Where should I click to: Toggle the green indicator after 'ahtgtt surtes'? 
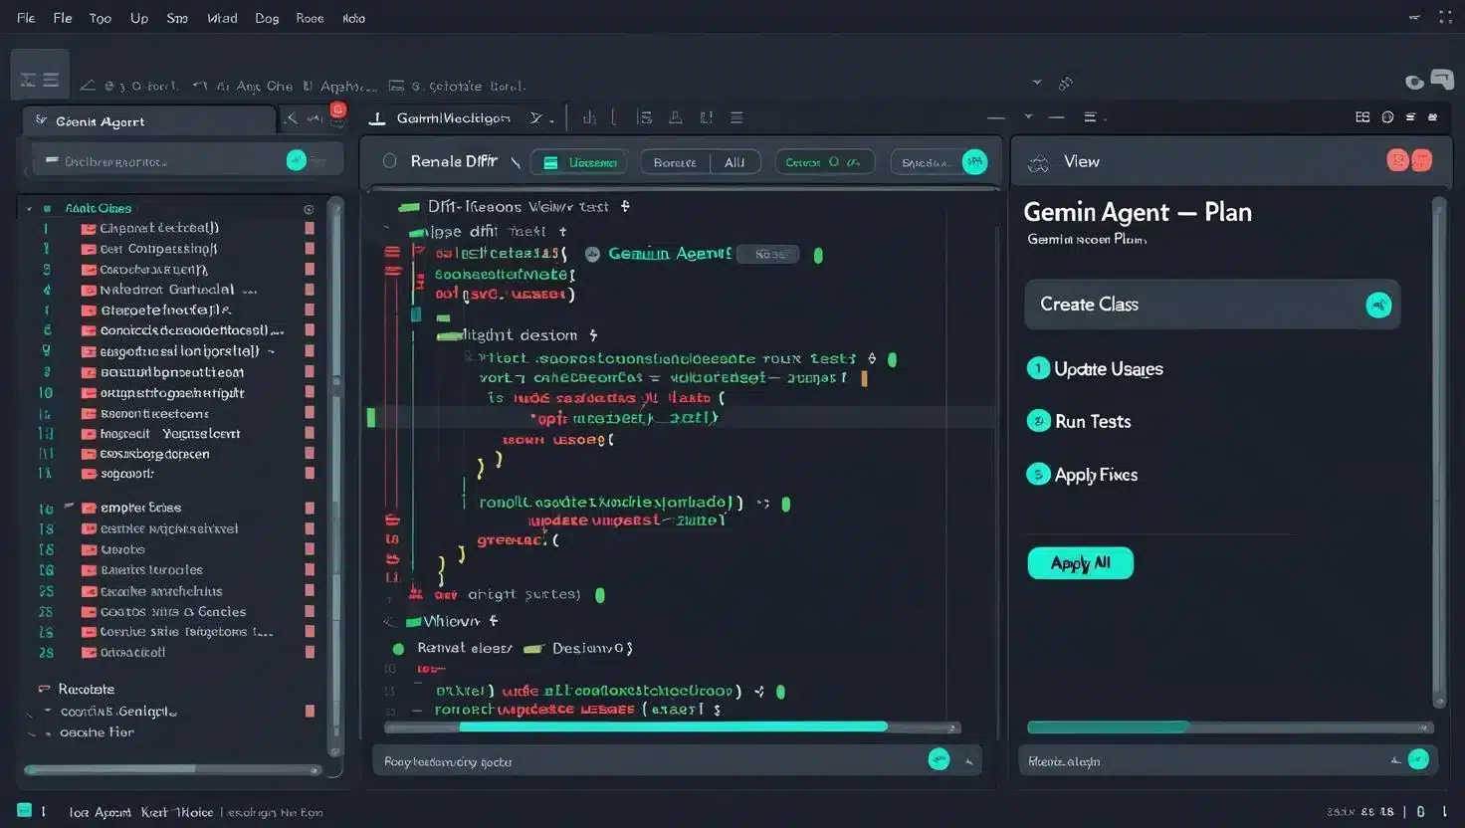[x=600, y=595]
